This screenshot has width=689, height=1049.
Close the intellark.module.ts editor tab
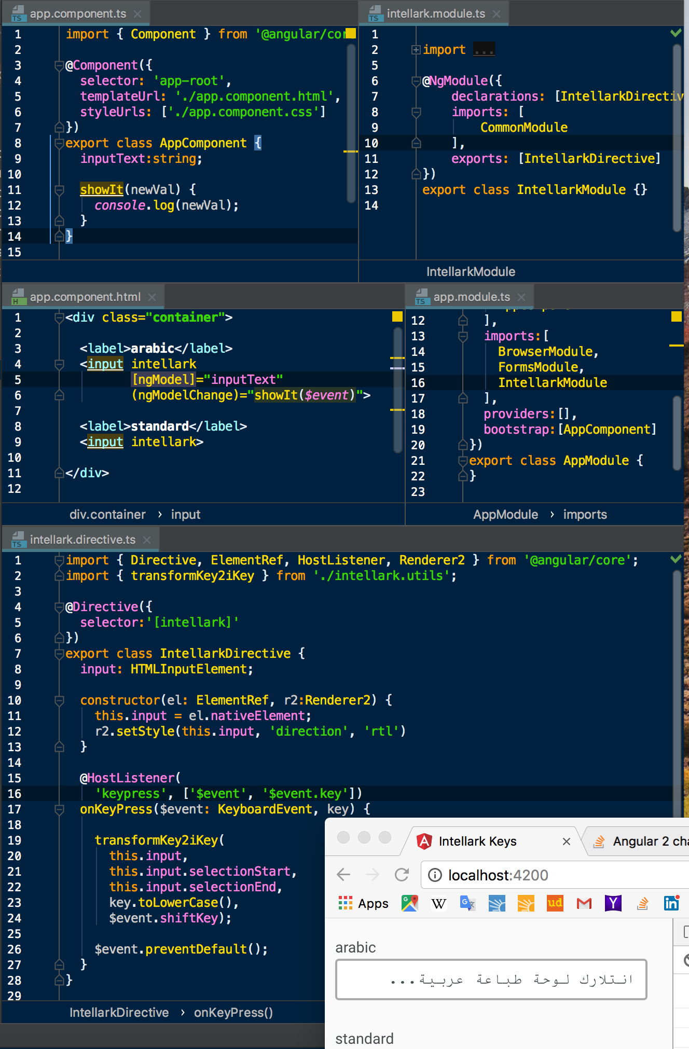point(497,14)
